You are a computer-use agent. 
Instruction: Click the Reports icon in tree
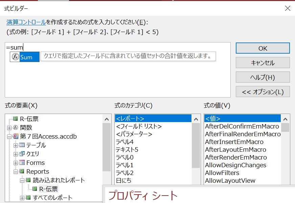tap(22, 171)
